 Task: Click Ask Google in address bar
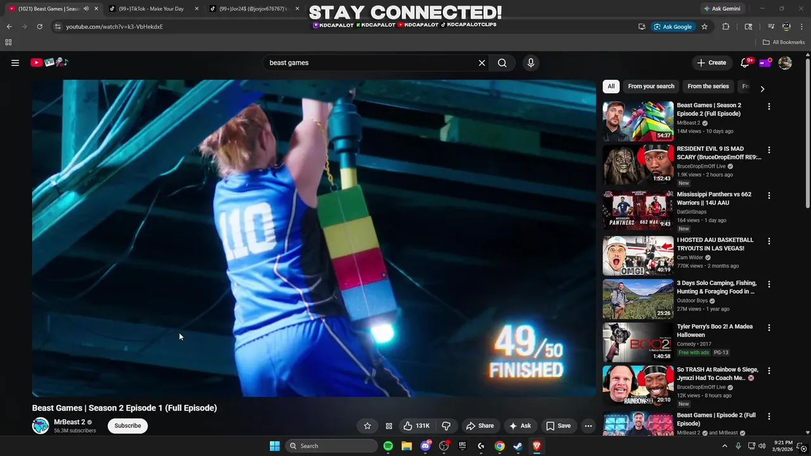tap(673, 27)
